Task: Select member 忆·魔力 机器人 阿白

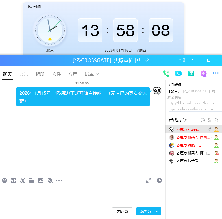Action: (x=194, y=153)
